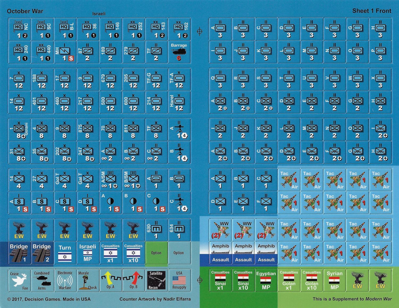The image size is (399, 308).
Task: Select the Morale Check counter
Action: coord(88,280)
